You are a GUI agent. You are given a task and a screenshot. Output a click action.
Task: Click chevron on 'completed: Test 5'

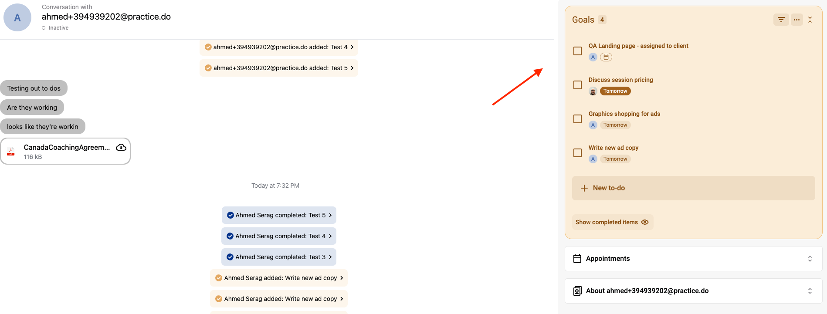point(330,215)
